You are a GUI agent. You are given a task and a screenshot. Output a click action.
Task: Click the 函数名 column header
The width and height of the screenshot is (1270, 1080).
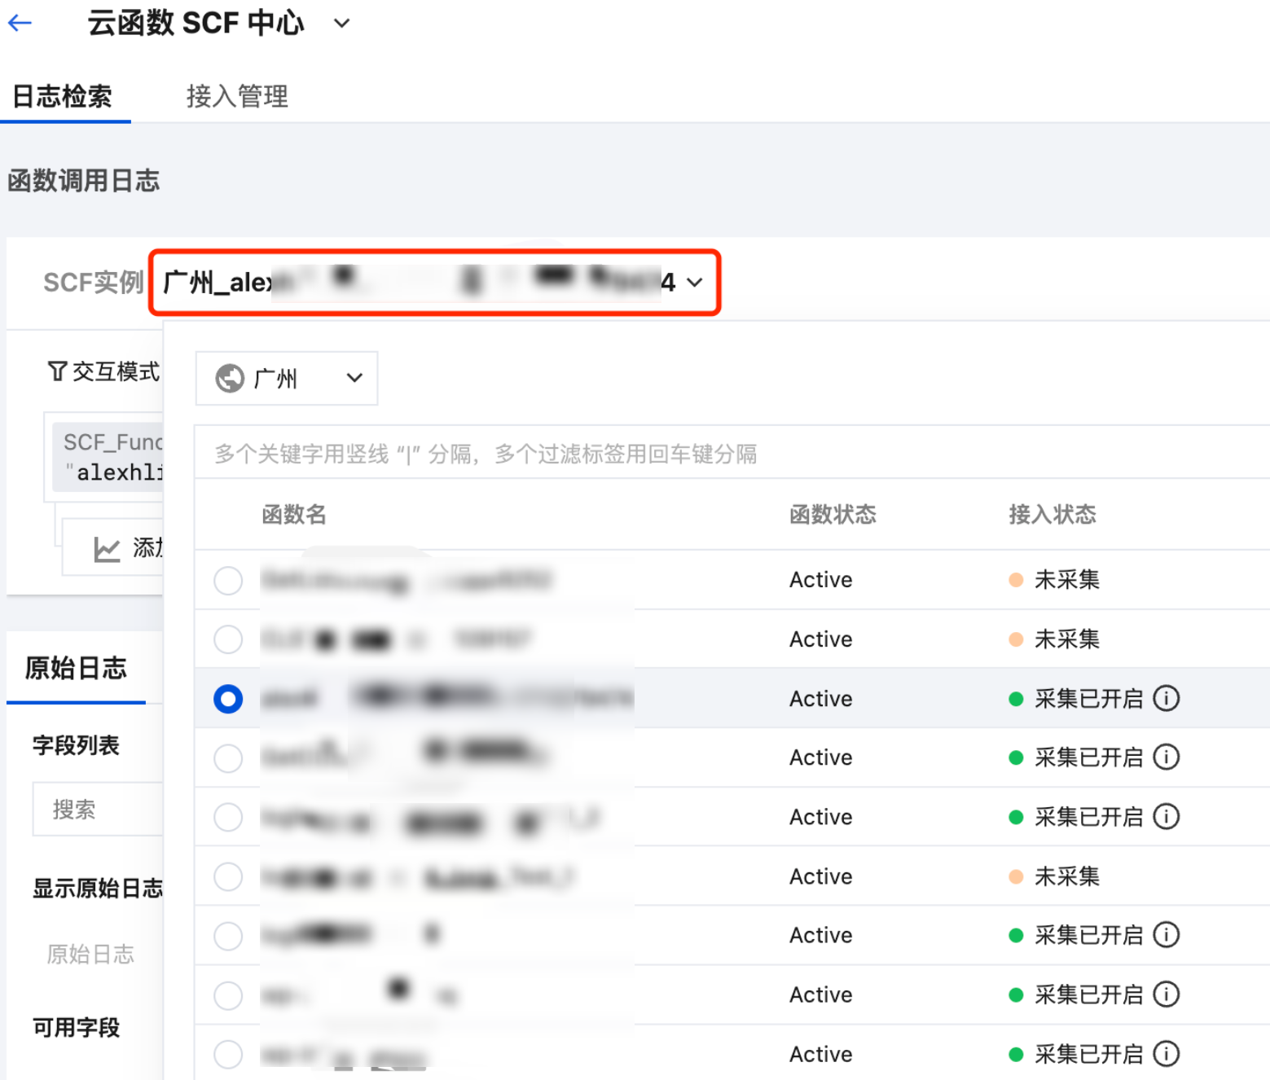point(294,515)
